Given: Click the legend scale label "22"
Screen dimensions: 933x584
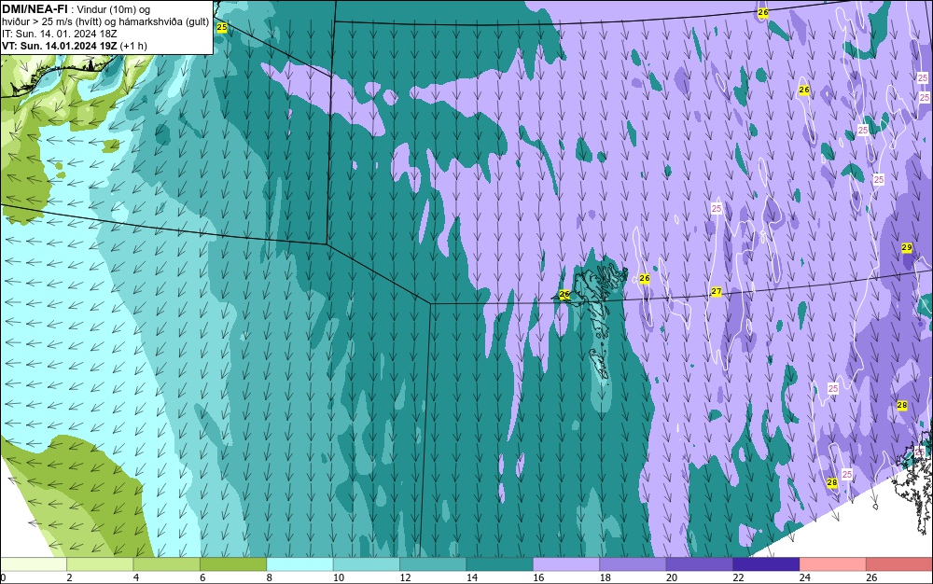Looking at the screenshot, I should (x=738, y=577).
